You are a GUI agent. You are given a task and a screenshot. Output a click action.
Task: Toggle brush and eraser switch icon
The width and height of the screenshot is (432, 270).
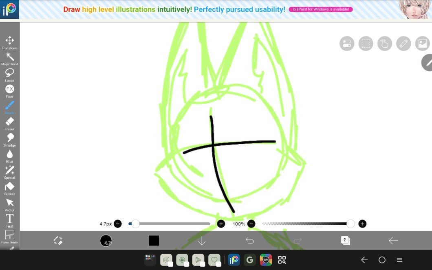(58, 241)
